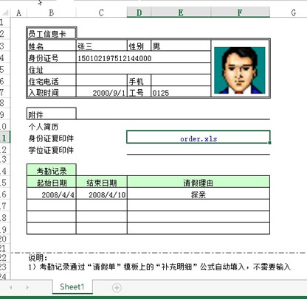Click the previous sheet navigation arrow
The width and height of the screenshot is (307, 299).
11,287
